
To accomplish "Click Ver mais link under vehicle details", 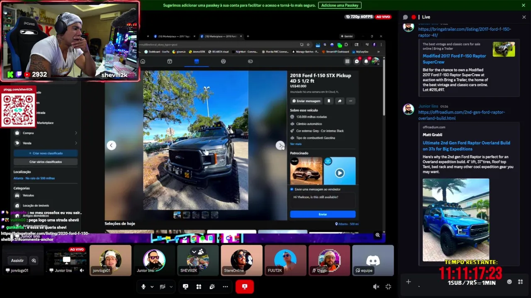I will click(x=296, y=144).
